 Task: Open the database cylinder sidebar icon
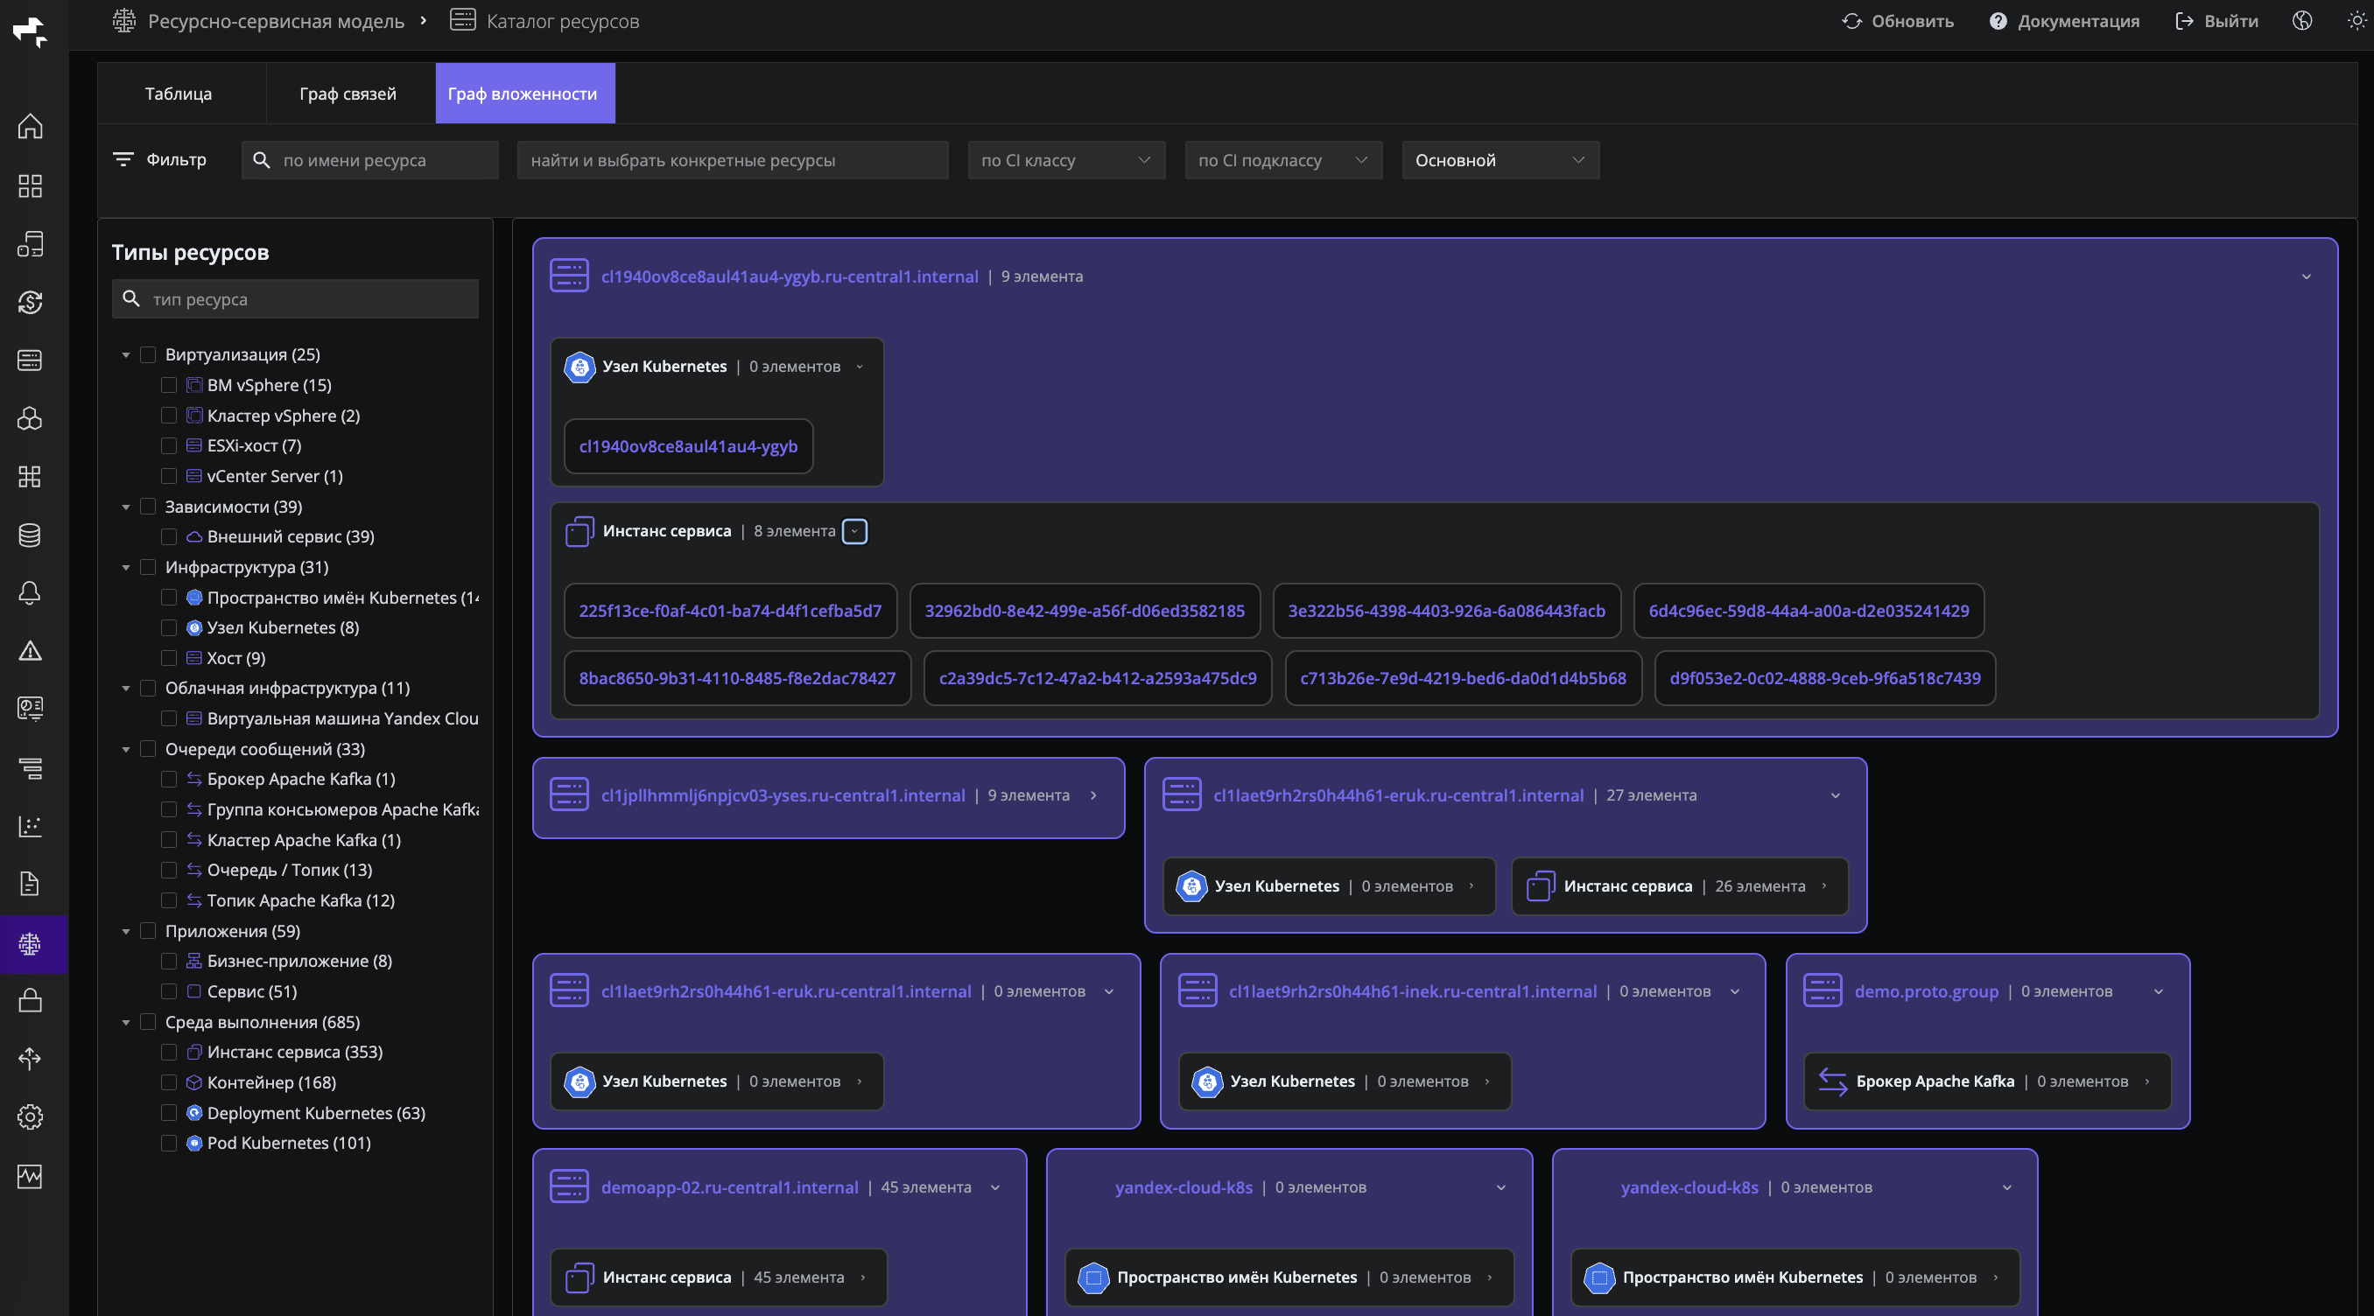31,535
